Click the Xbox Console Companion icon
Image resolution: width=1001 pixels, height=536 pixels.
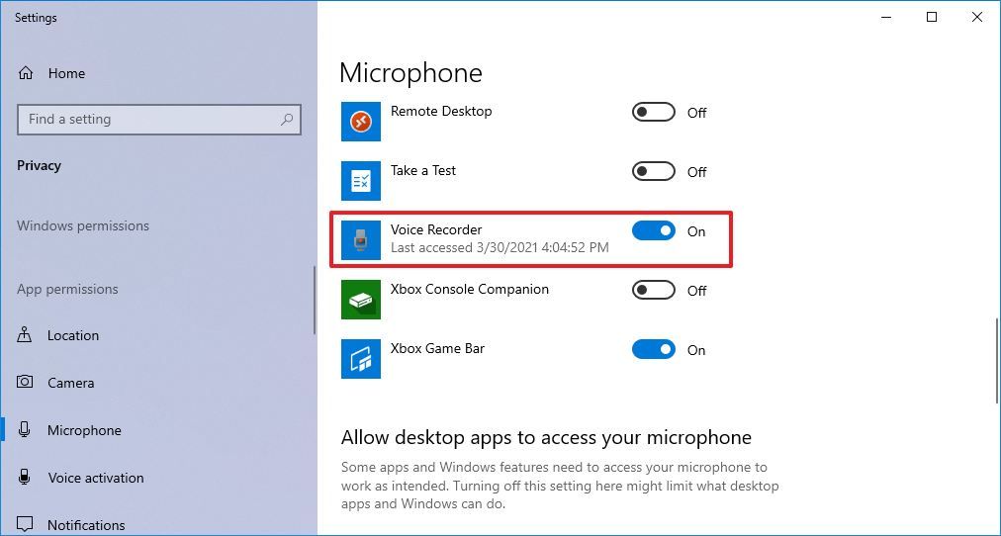361,300
